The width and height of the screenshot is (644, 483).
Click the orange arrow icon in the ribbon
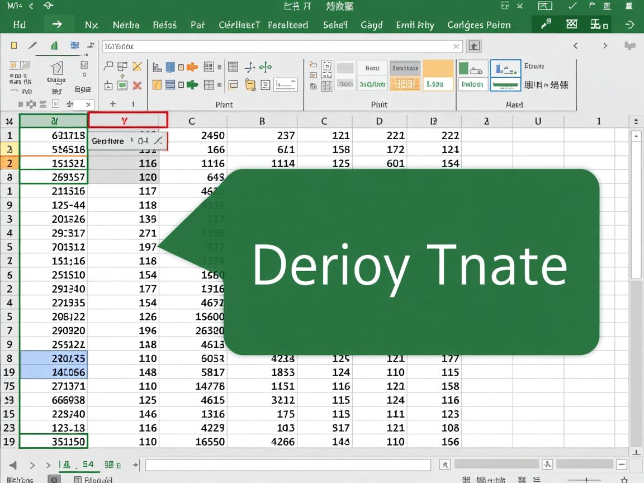(x=192, y=67)
